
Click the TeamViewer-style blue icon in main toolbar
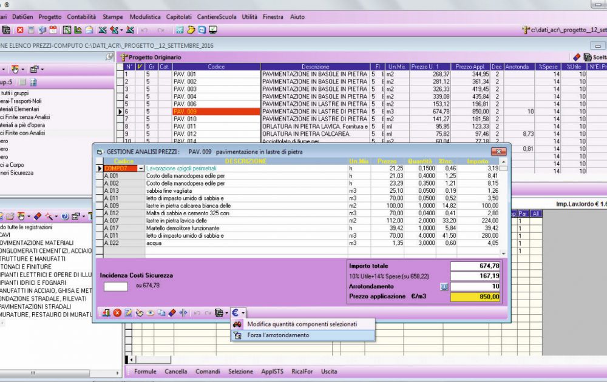pyautogui.click(x=202, y=30)
